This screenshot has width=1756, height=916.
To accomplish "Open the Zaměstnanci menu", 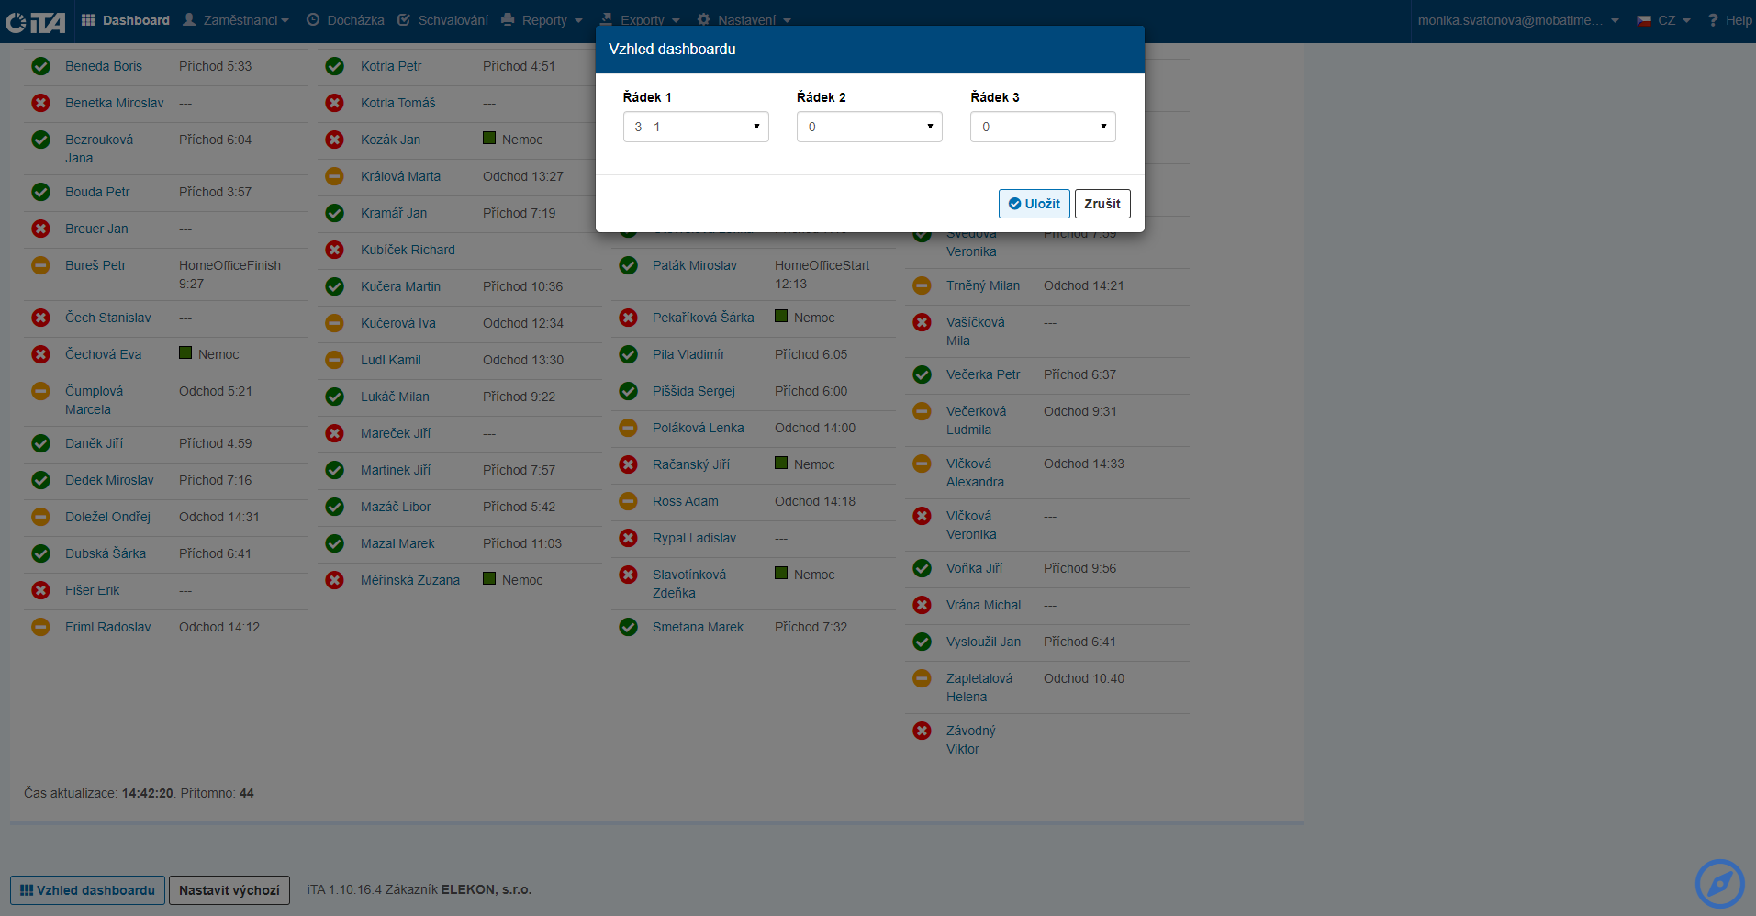I will pos(237,20).
